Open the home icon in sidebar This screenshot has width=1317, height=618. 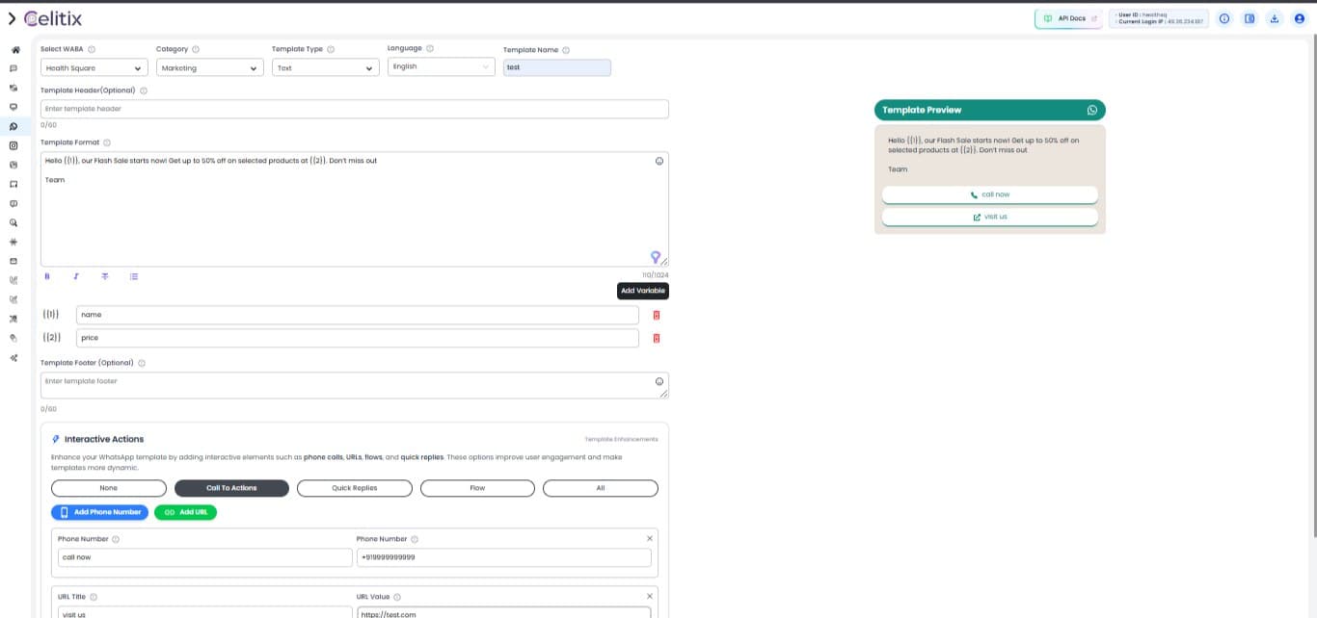coord(13,49)
